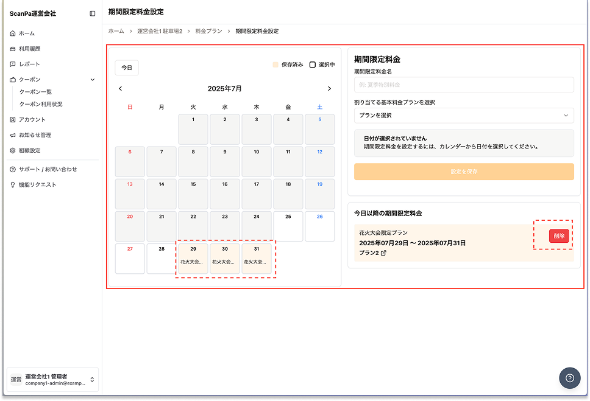Focus the 期間限定料金名 text field
This screenshot has width=590, height=401.
tap(464, 85)
